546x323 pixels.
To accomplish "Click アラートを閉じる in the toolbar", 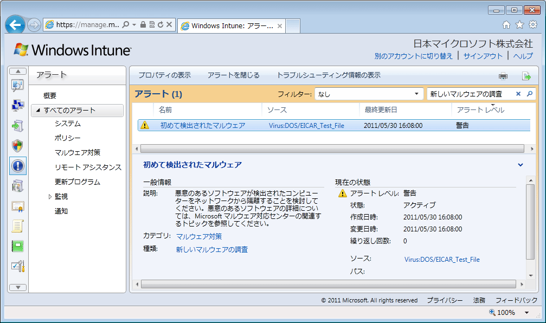I will click(x=234, y=75).
